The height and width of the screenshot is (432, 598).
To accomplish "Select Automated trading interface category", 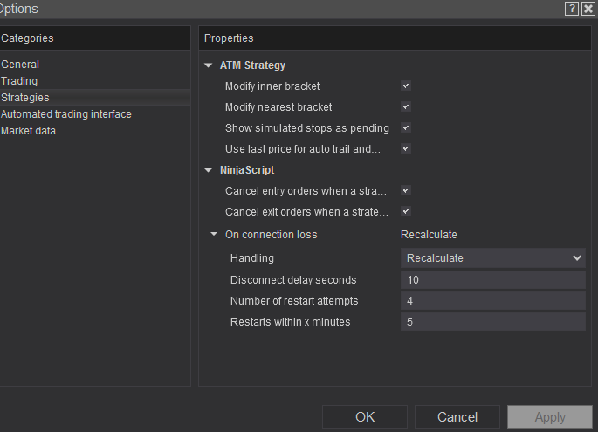I will (66, 114).
